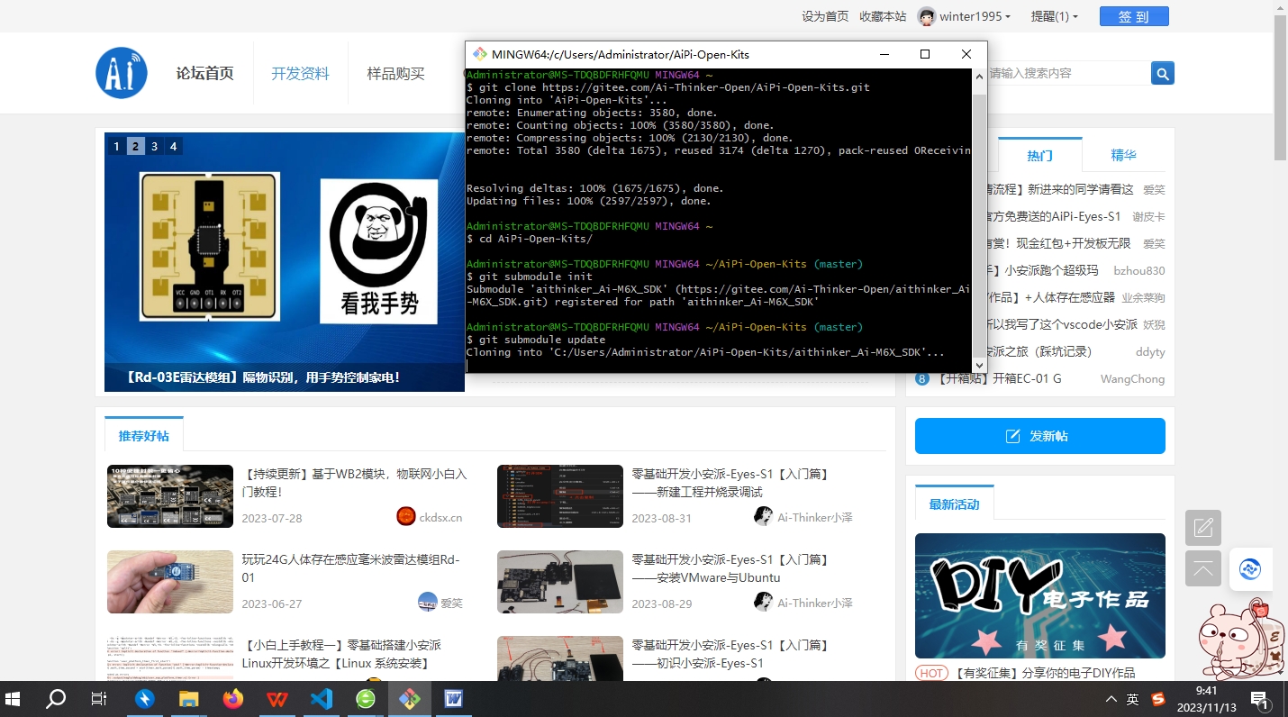The width and height of the screenshot is (1288, 717).
Task: Switch to Firefox on taskbar
Action: [x=232, y=699]
